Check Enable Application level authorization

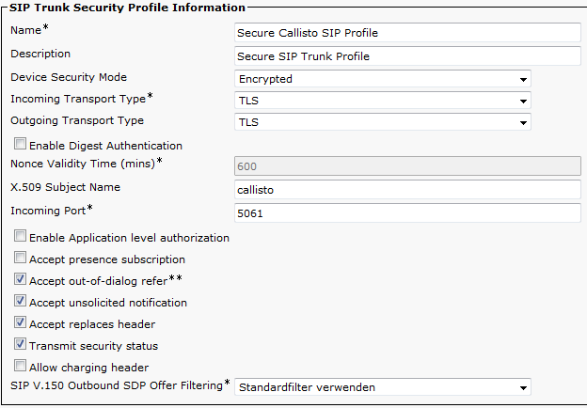[x=20, y=236]
